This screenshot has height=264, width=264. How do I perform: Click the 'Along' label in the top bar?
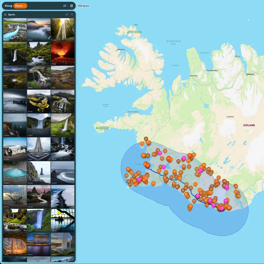(x=8, y=6)
